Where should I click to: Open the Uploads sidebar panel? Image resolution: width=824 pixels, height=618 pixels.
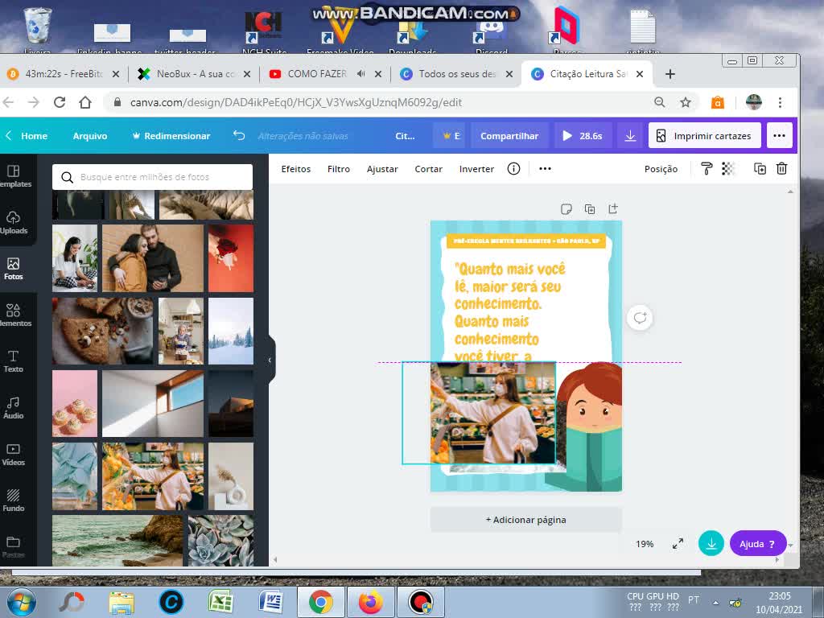point(14,223)
